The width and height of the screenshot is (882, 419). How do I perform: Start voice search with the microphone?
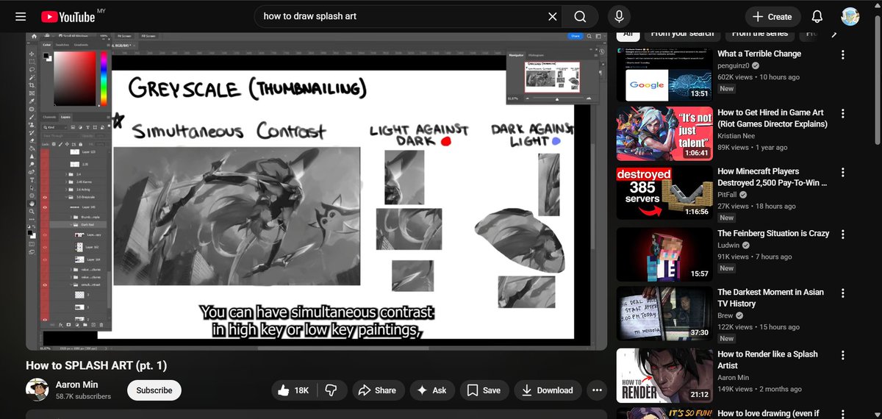619,16
